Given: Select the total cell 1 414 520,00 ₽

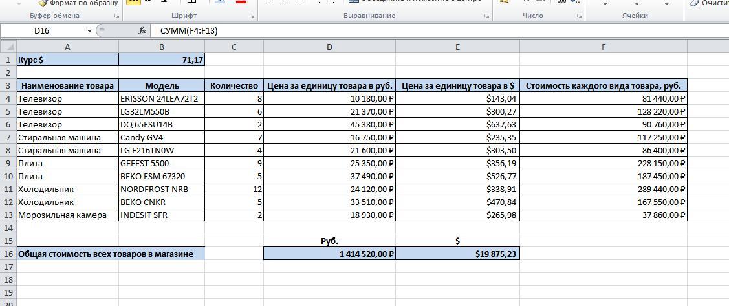Looking at the screenshot, I should click(330, 254).
